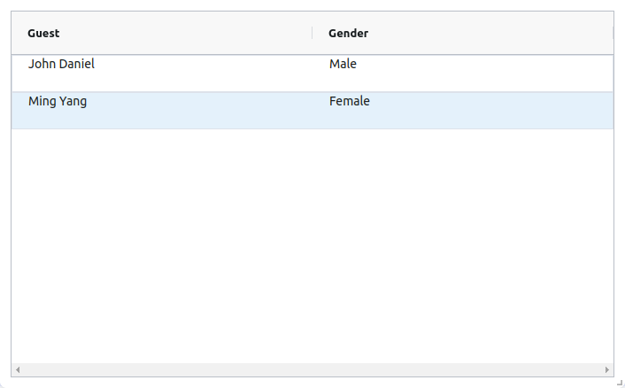Sort the grid by Gender column header

coord(348,33)
